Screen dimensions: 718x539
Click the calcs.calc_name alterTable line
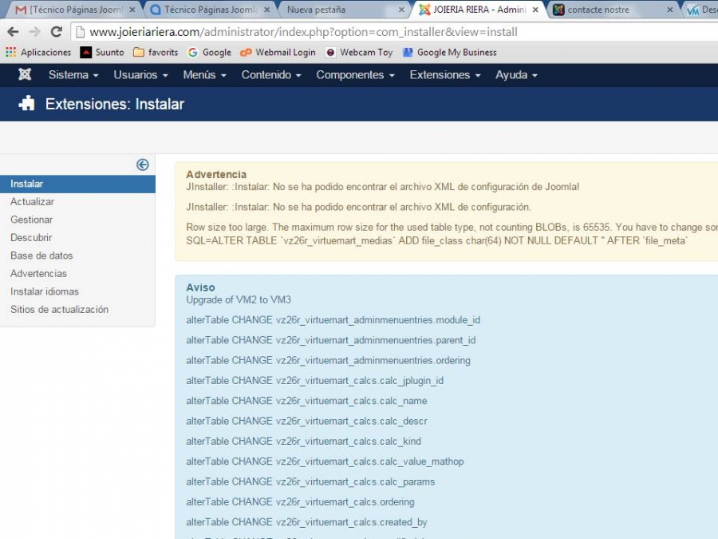point(306,401)
